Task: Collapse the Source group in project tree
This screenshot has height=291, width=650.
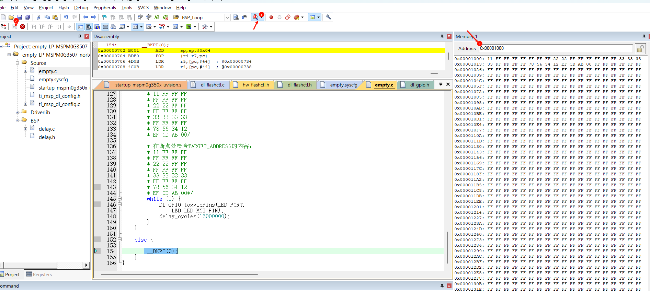Action: point(17,63)
